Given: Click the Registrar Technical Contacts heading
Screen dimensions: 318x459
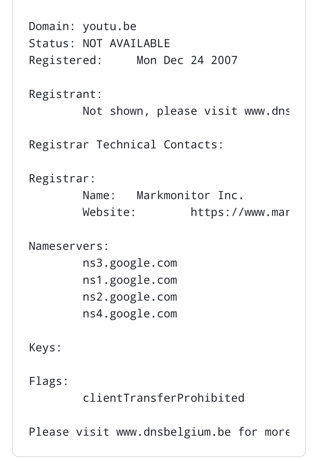Looking at the screenshot, I should pos(126,145).
